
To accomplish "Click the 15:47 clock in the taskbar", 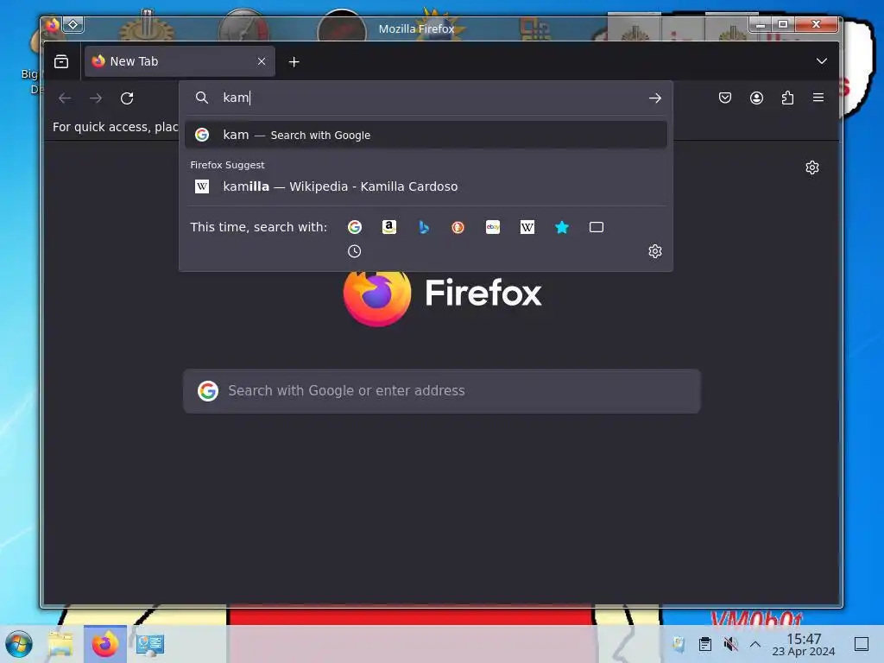I will [x=804, y=644].
